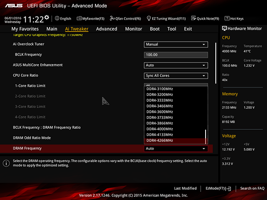Viewport: 267px width, 200px height.
Task: Open the CPU Core Ratio dropdown
Action: click(176, 76)
